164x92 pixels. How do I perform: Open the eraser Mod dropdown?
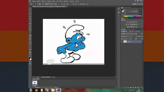[x=49, y=4]
